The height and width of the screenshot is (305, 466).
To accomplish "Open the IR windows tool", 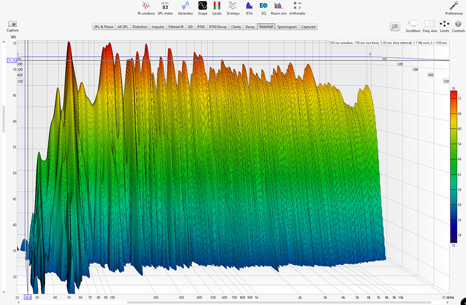I will coord(146,7).
